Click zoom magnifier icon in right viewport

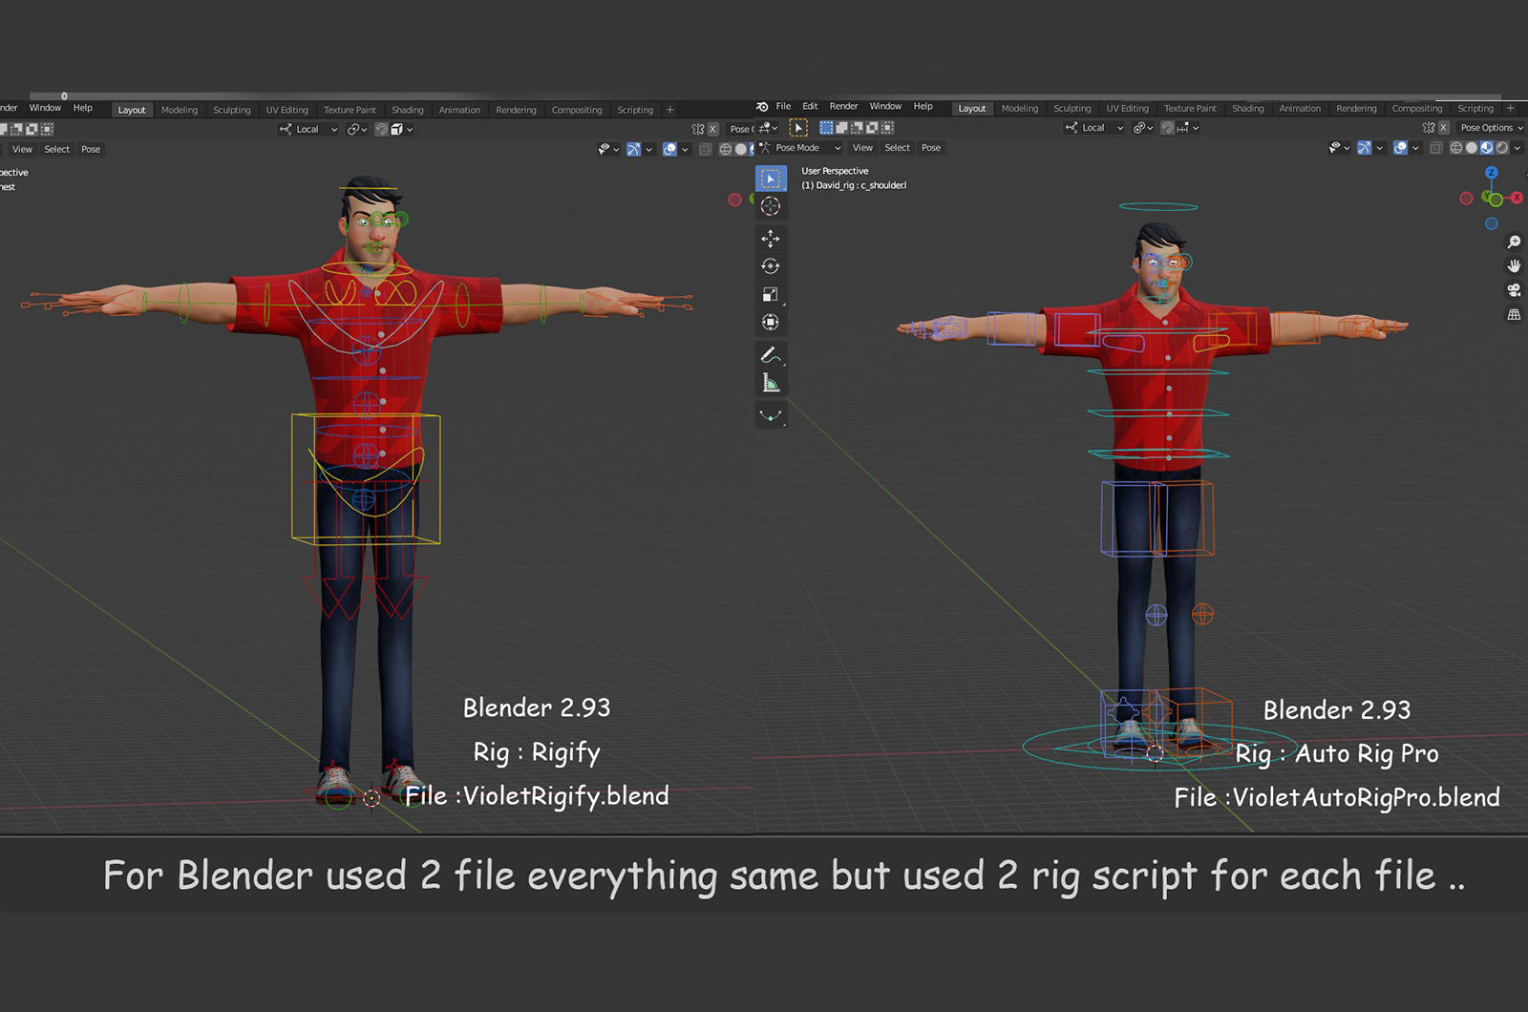coord(1514,242)
